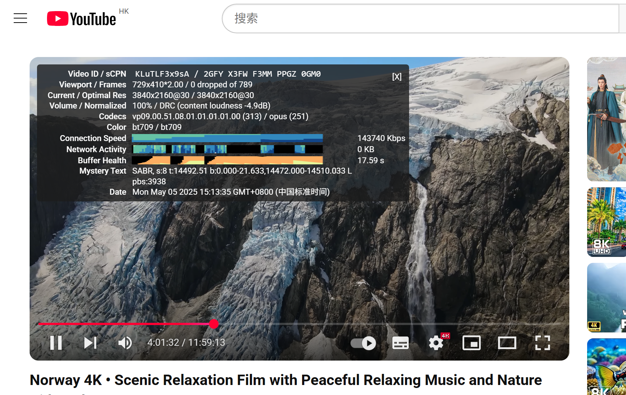Click the Date Mon May 05 2025 text
Viewport: 626px width, 395px height.
(231, 192)
